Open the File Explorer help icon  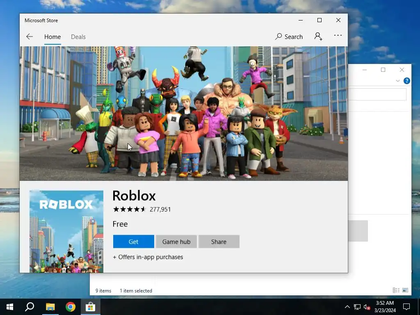(x=406, y=81)
